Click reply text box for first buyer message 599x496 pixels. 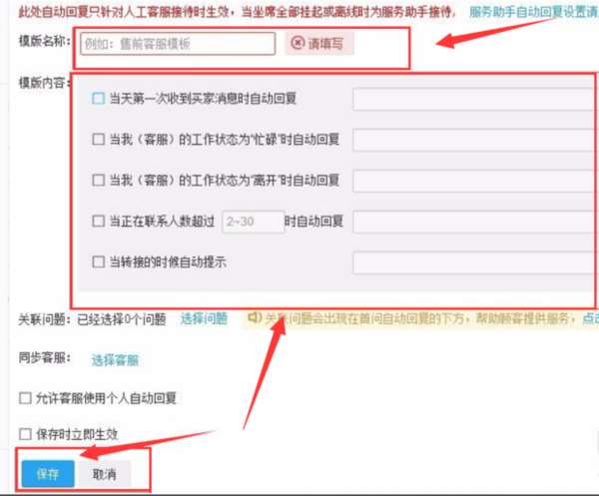pyautogui.click(x=473, y=99)
